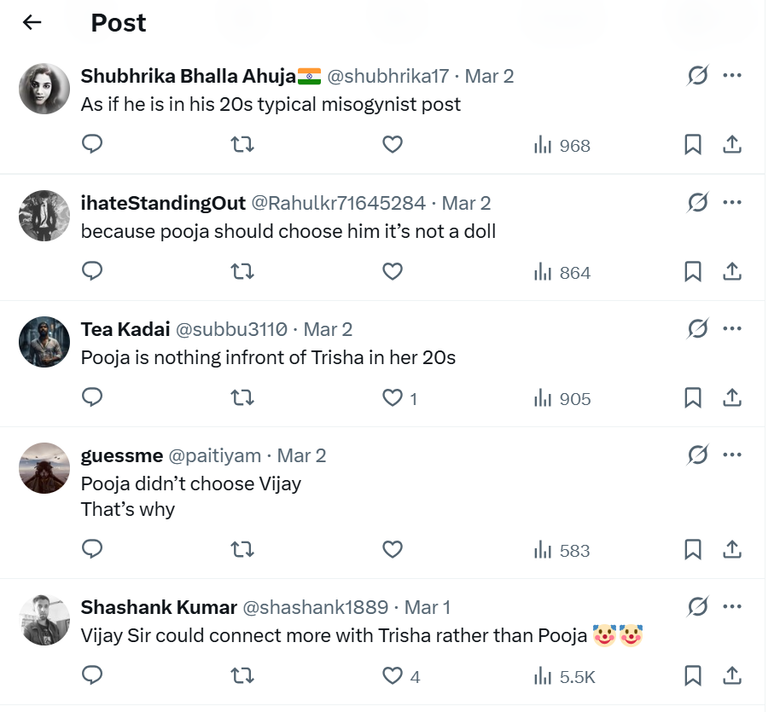Open three-dot menu on guessme's post

[732, 454]
